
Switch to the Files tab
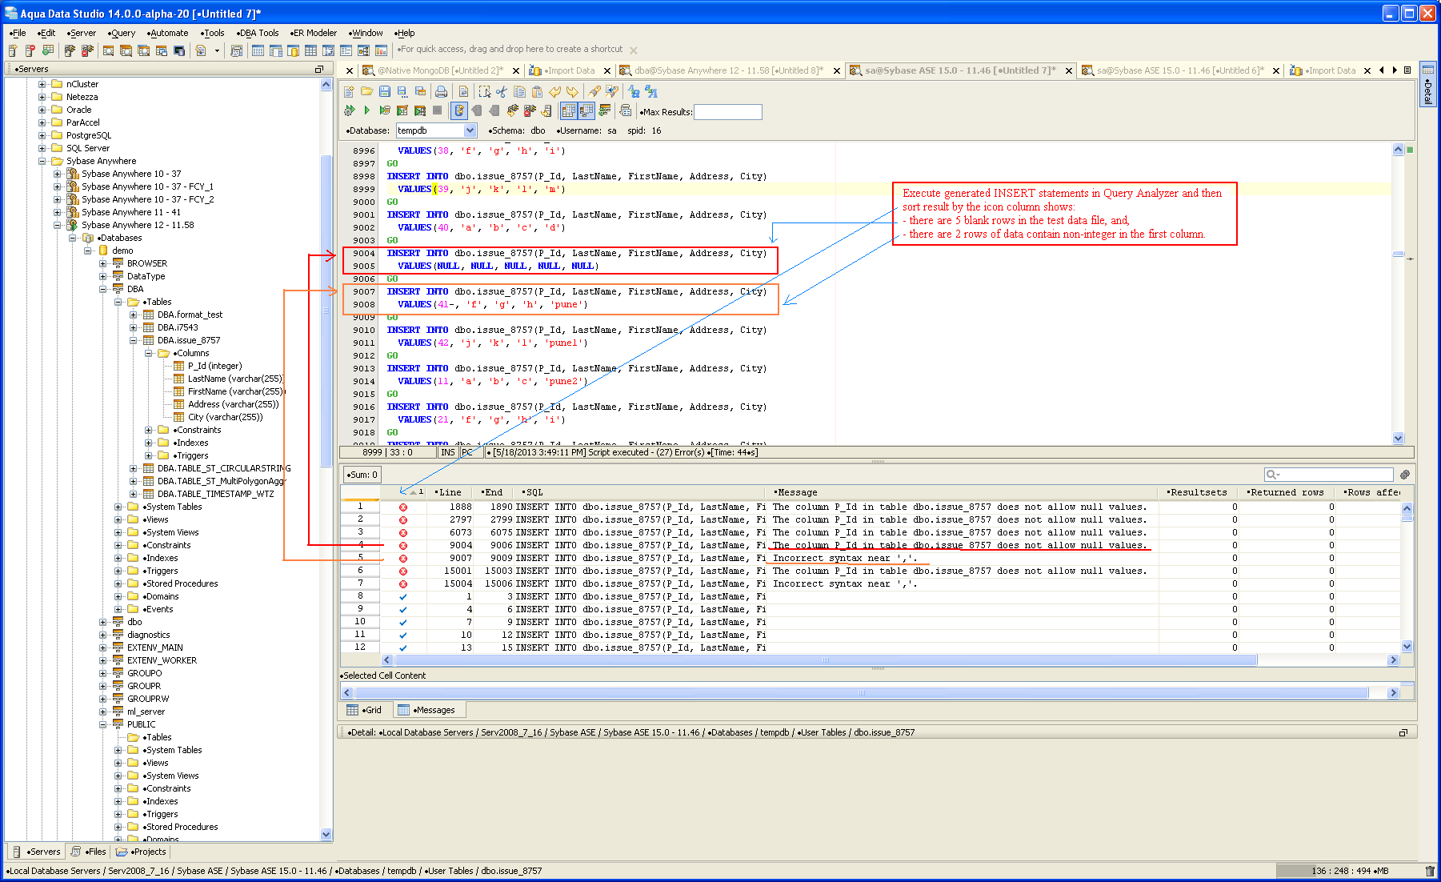coord(89,852)
